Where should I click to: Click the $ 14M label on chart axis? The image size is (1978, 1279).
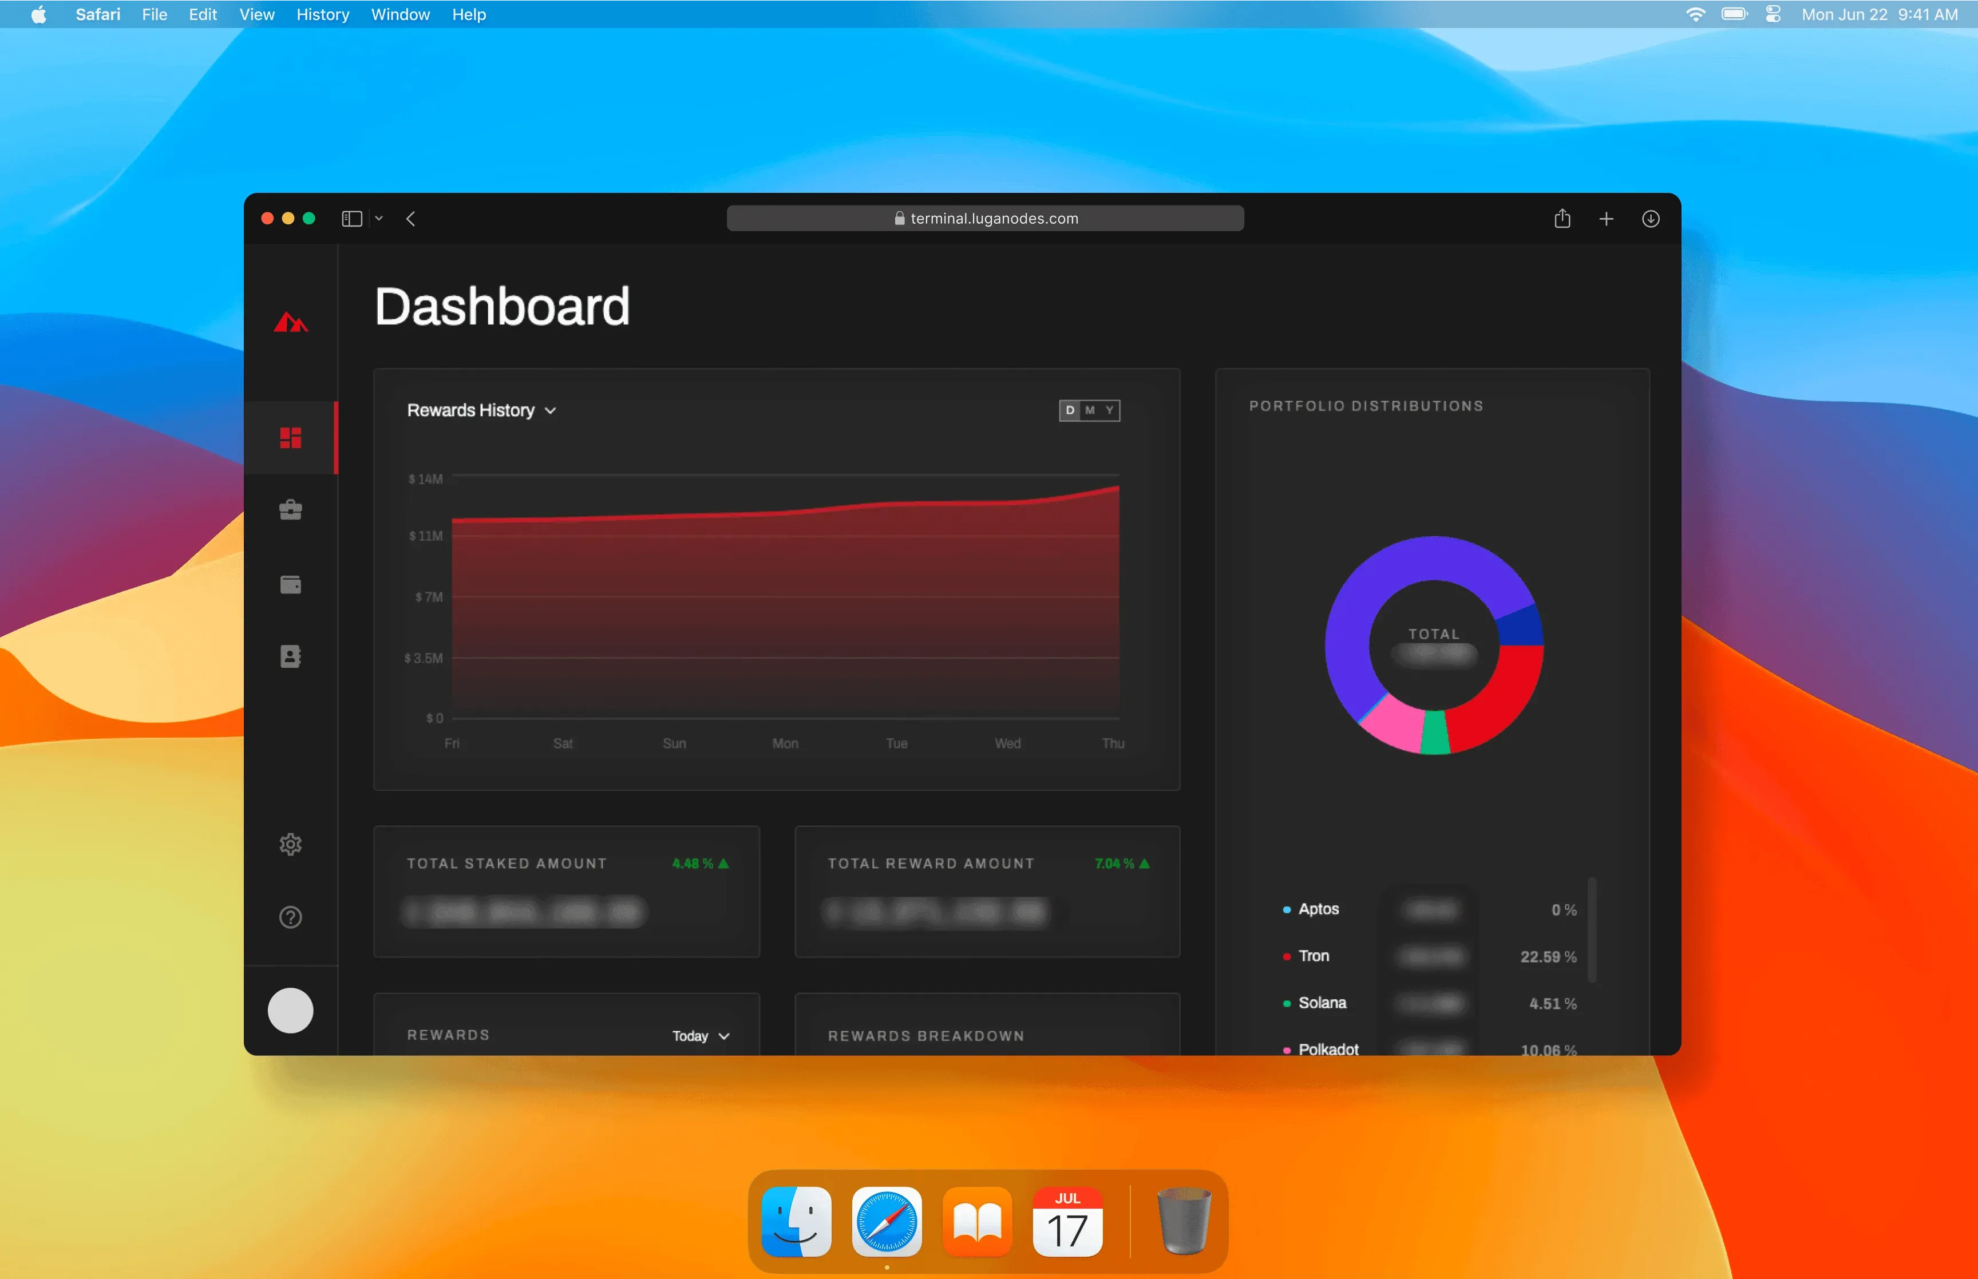pos(425,479)
